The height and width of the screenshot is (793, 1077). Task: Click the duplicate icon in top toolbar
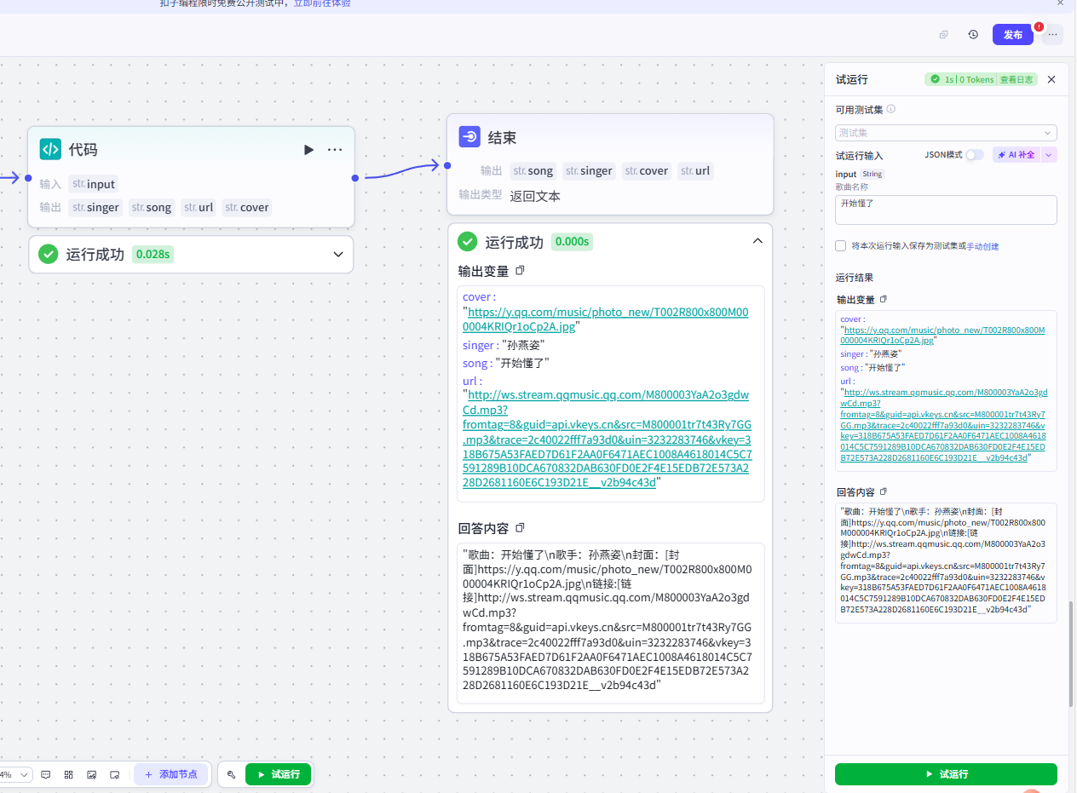(943, 35)
